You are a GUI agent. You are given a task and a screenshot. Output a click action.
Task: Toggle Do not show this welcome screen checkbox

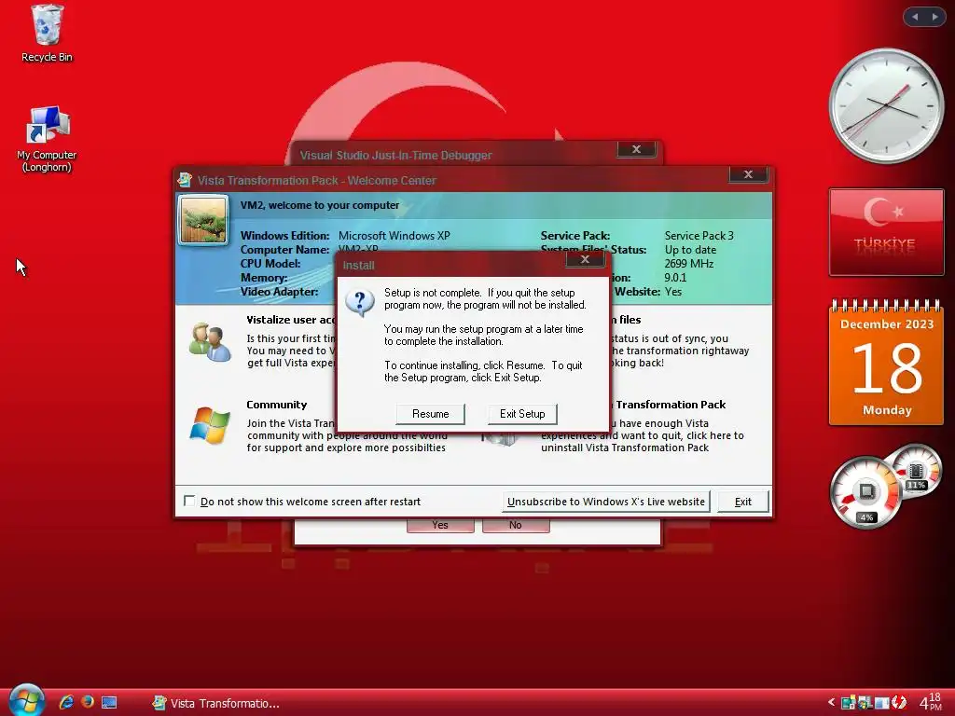(x=189, y=501)
